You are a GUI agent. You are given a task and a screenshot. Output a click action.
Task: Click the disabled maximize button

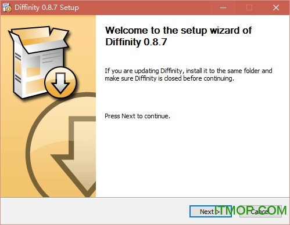[249, 8]
